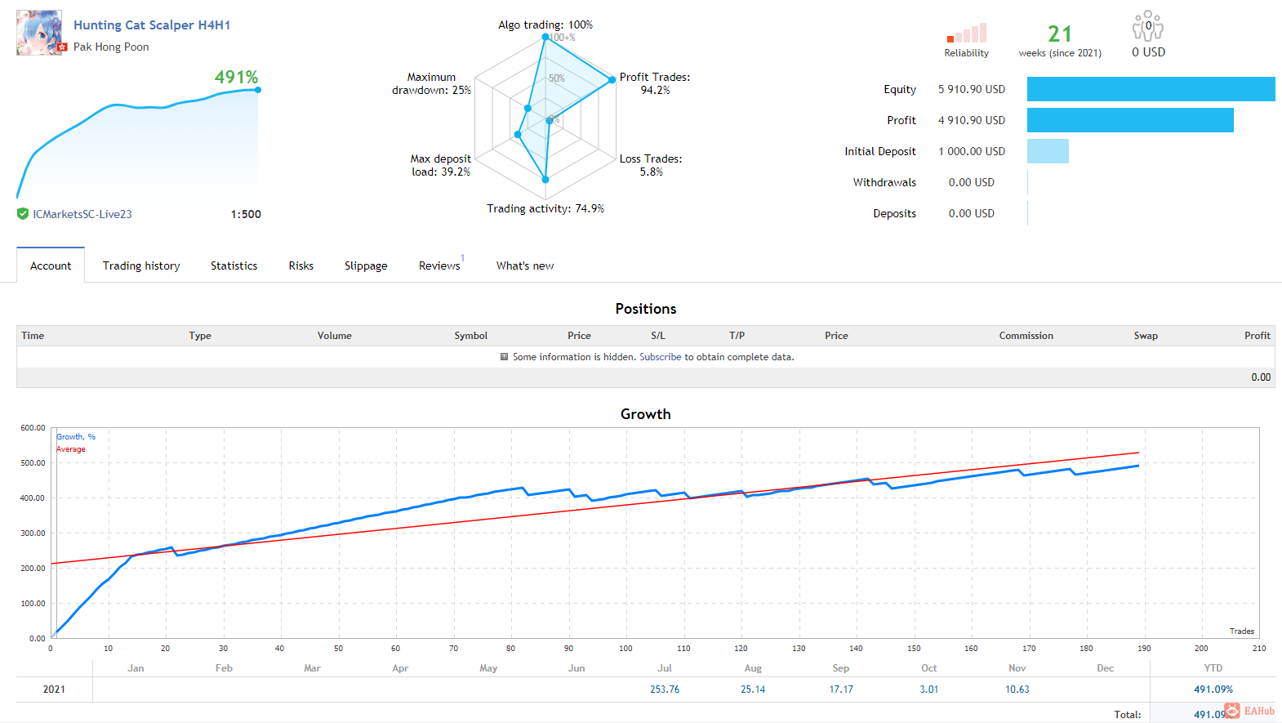Click the Subscribe link in Positions
The width and height of the screenshot is (1282, 723).
[660, 357]
